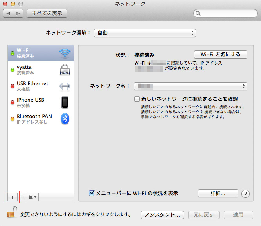Click the Wi-Fi を切にする button
This screenshot has width=261, height=226.
(x=220, y=54)
